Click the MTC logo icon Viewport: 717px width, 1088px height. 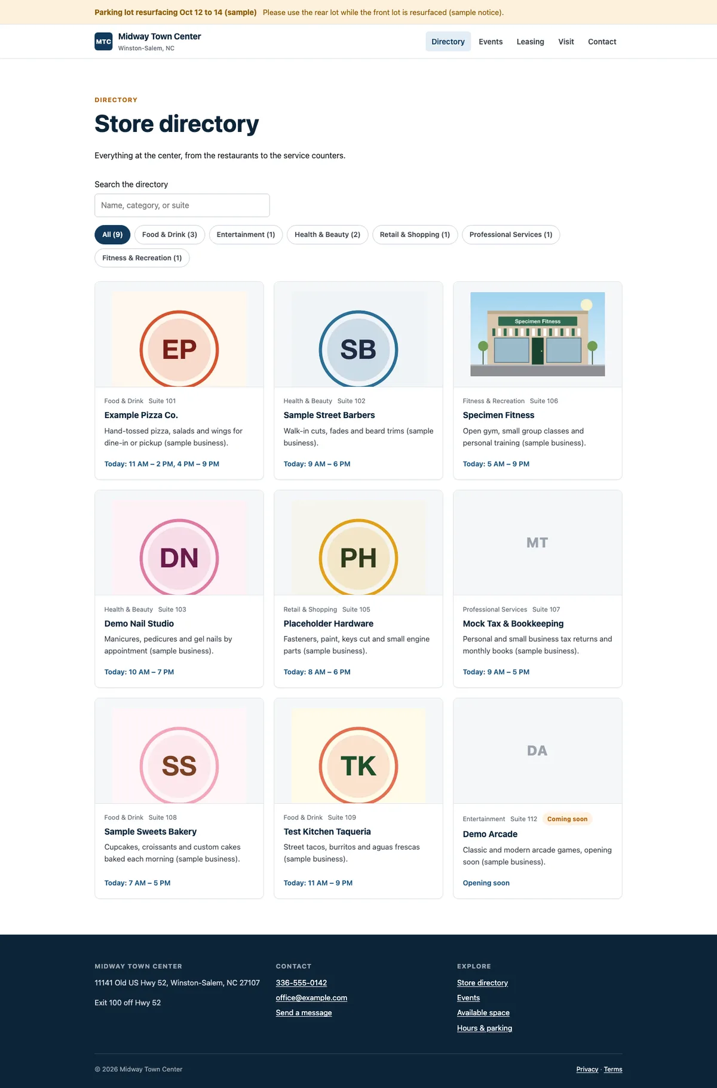click(x=103, y=41)
